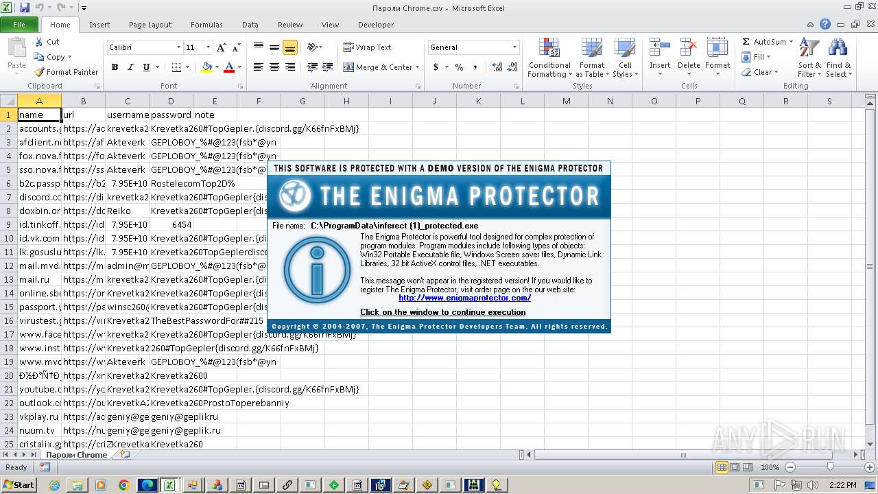Click the Increase Font Size icon
This screenshot has width=878, height=494.
(x=221, y=47)
